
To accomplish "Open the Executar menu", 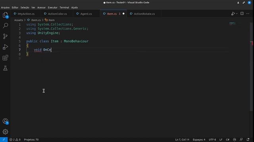I will pos(53,7).
